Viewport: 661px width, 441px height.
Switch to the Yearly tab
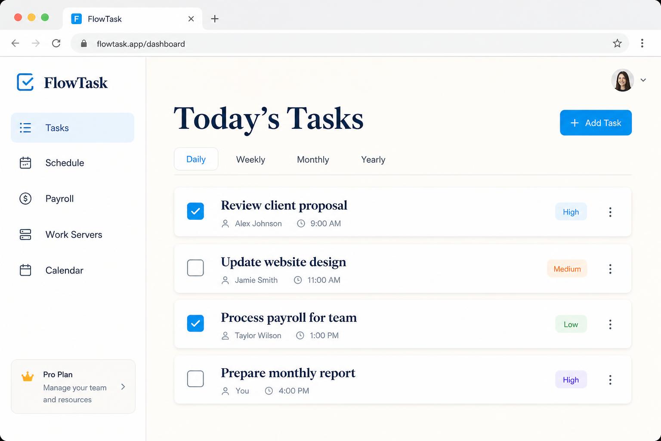click(x=373, y=159)
